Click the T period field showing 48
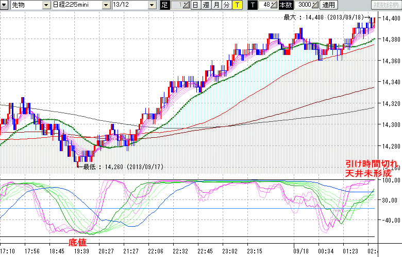Screen dimensions: 402x257 pos(265,5)
